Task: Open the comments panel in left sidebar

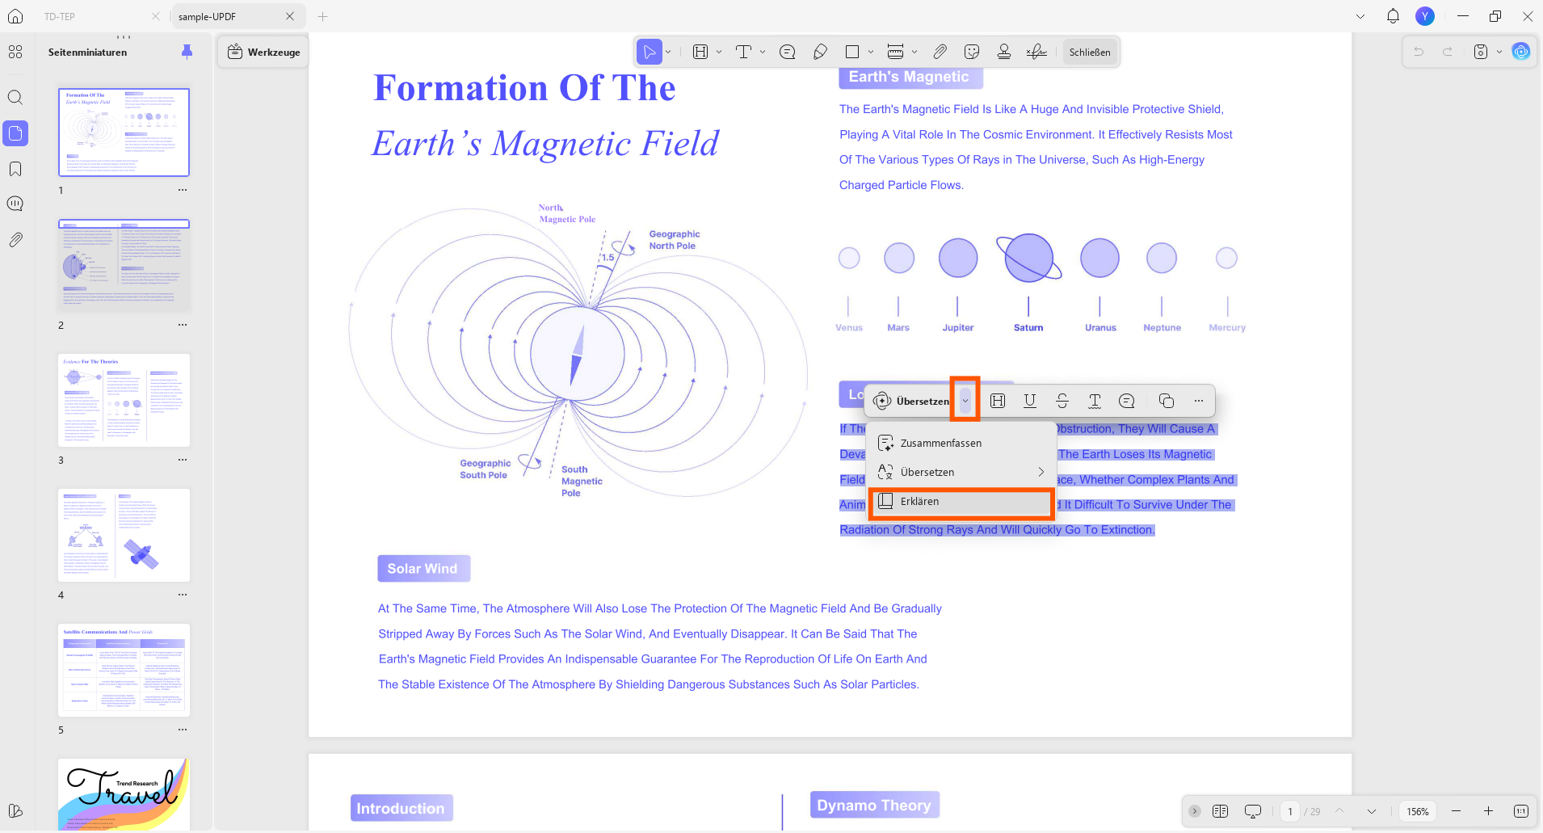Action: [15, 204]
